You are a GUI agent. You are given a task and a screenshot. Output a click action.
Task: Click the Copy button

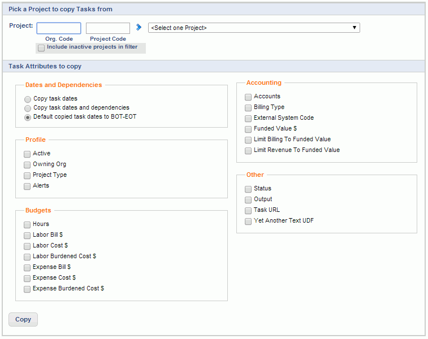tap(23, 319)
